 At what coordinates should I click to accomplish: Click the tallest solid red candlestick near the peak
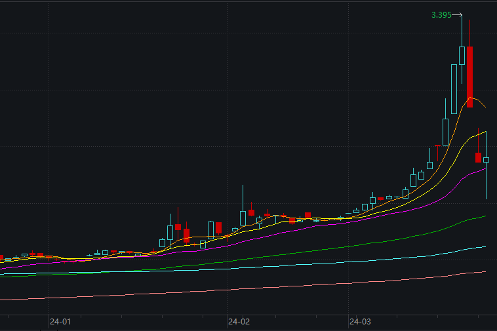tap(469, 77)
